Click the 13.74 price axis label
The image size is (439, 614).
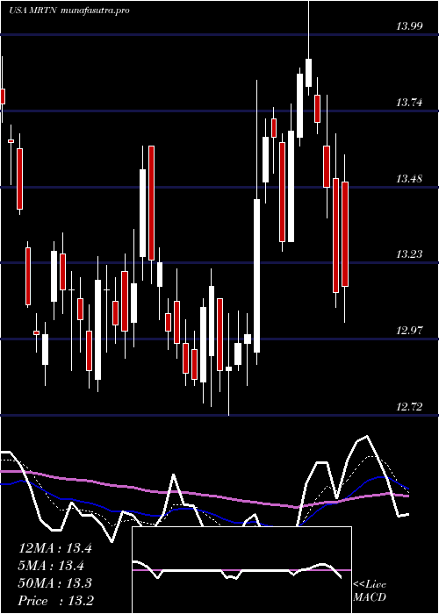coord(409,103)
